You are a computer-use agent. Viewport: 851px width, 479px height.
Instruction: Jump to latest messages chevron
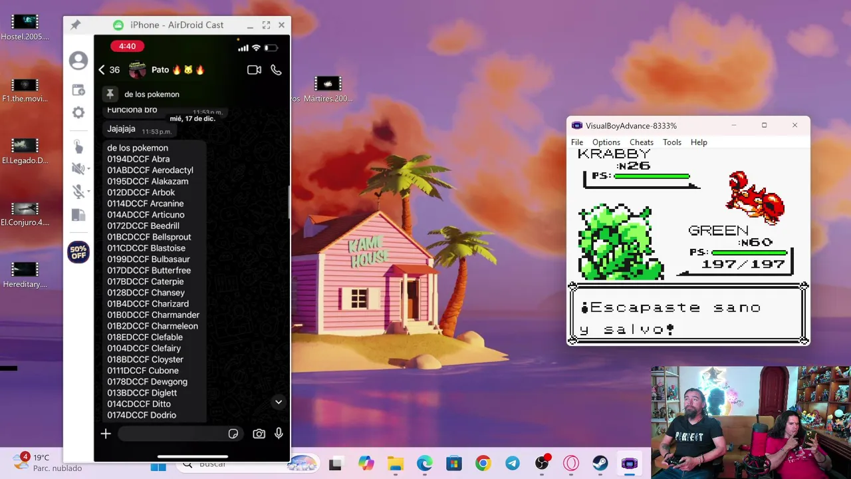279,402
